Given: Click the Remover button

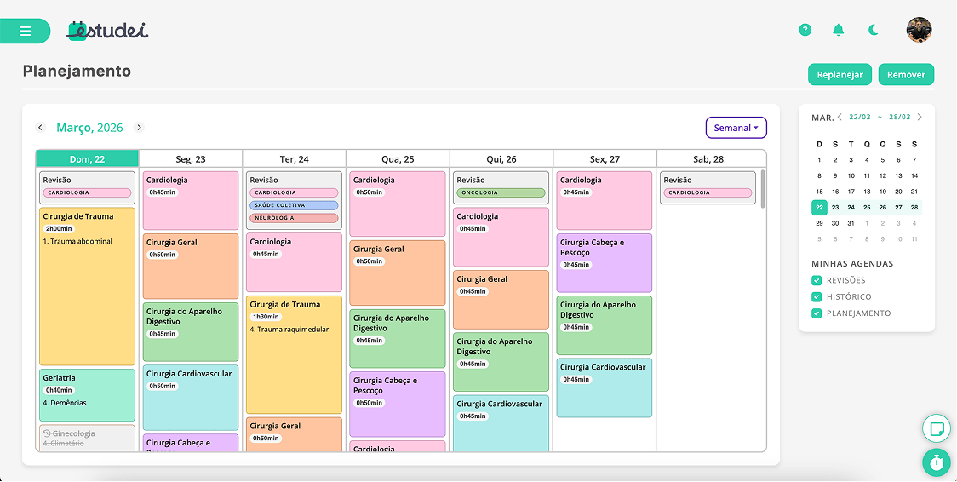Looking at the screenshot, I should coord(906,75).
